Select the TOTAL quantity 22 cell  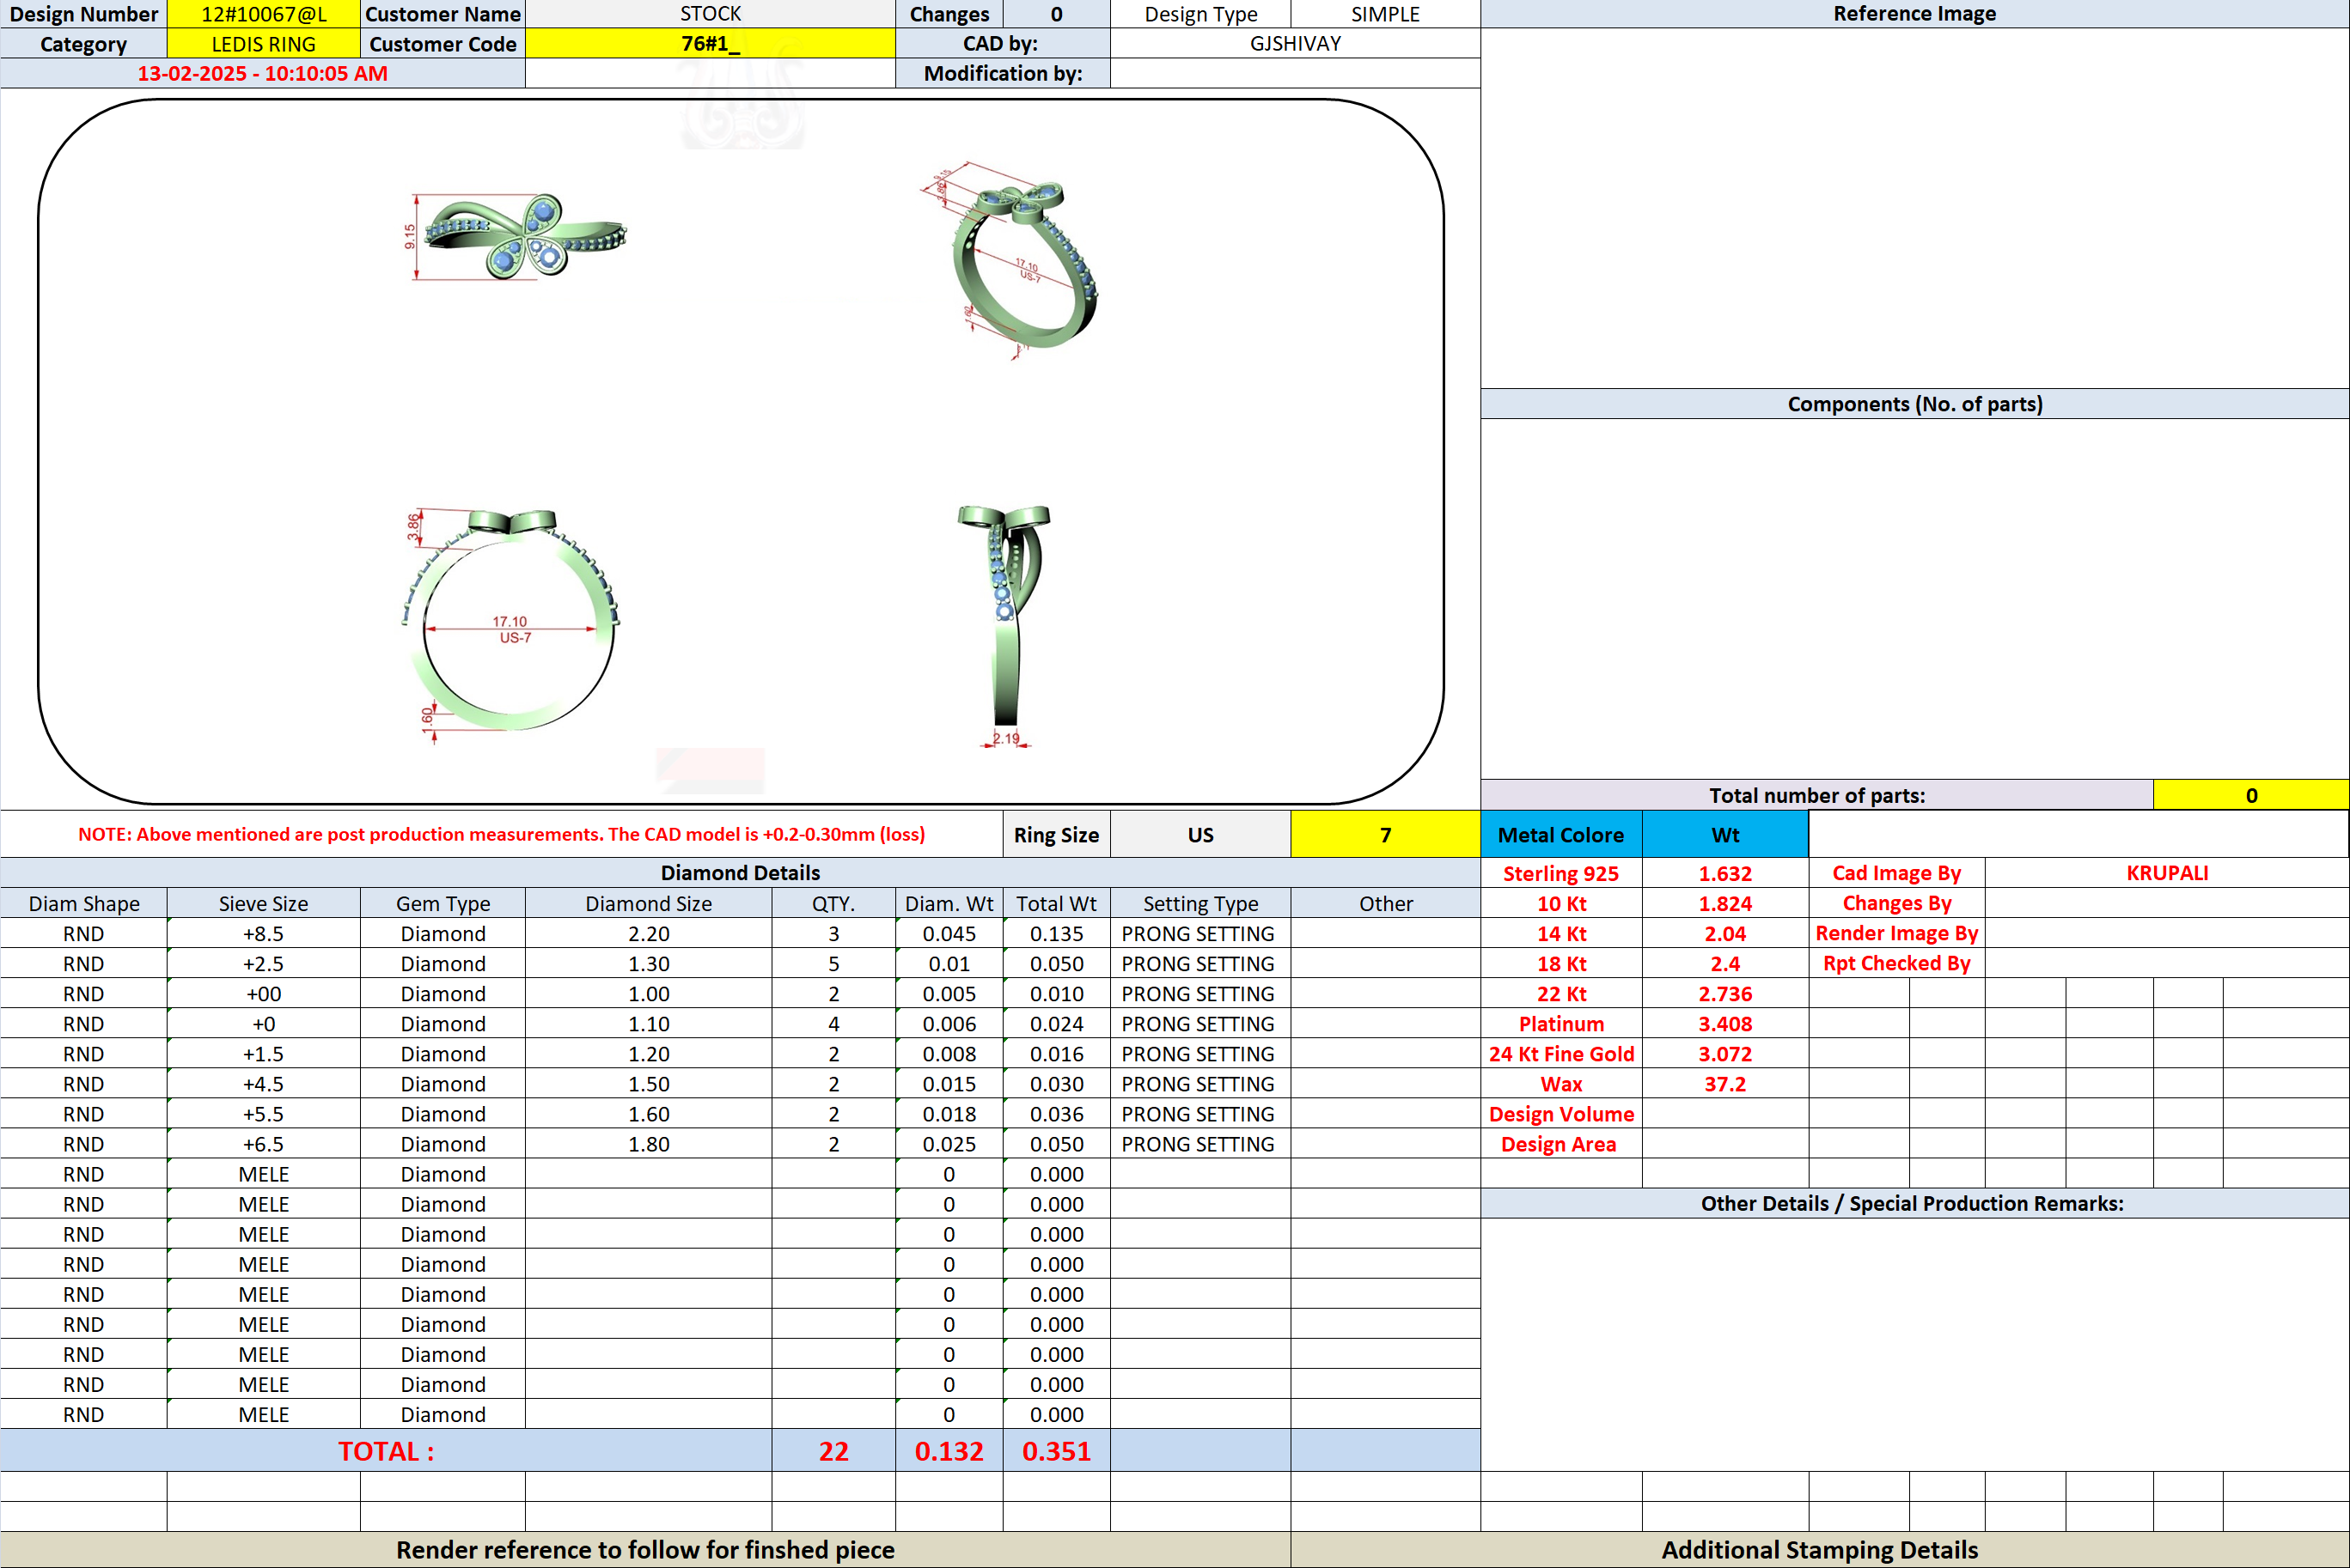tap(833, 1450)
